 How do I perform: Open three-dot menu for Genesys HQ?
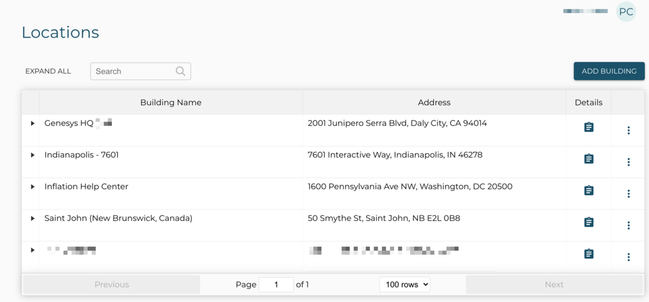click(628, 130)
